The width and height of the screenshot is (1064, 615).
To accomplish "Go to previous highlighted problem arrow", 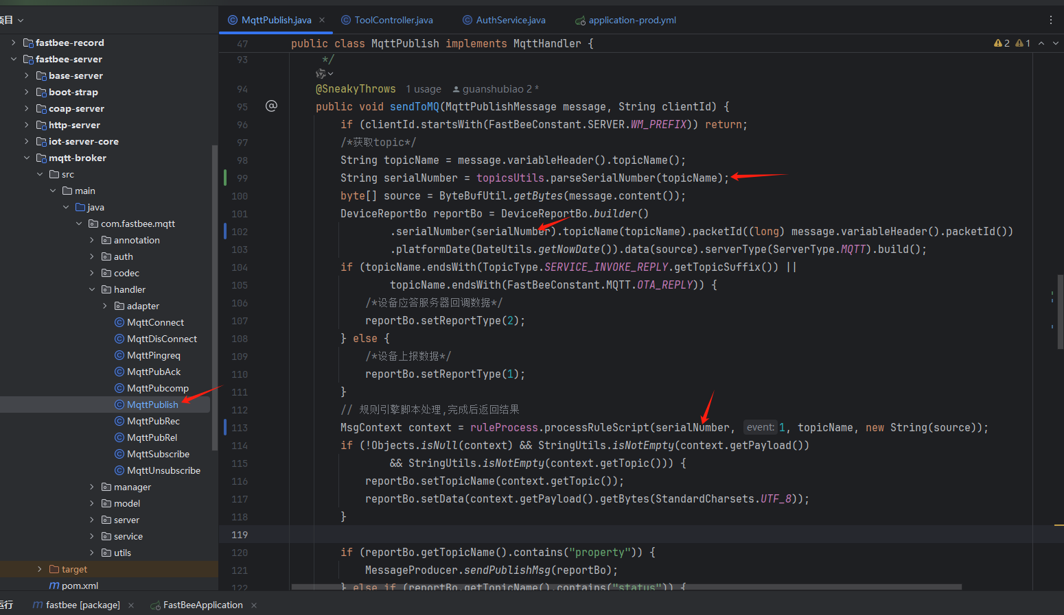I will (1041, 43).
